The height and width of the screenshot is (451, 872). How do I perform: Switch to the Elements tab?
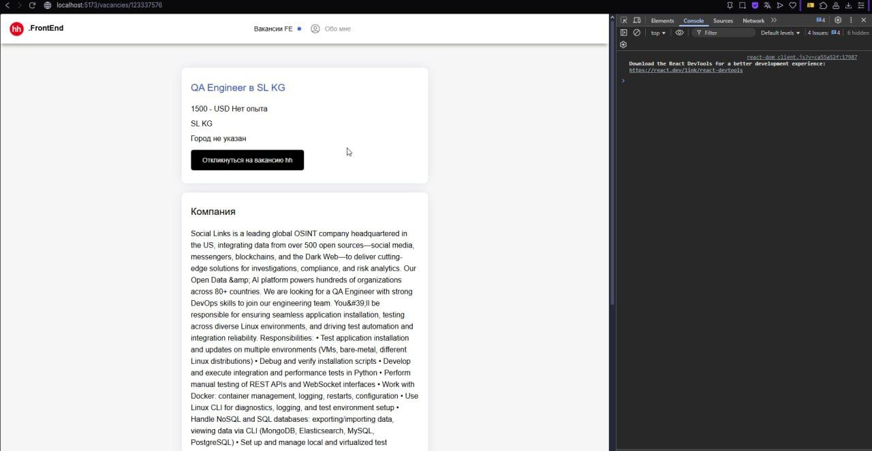(662, 21)
